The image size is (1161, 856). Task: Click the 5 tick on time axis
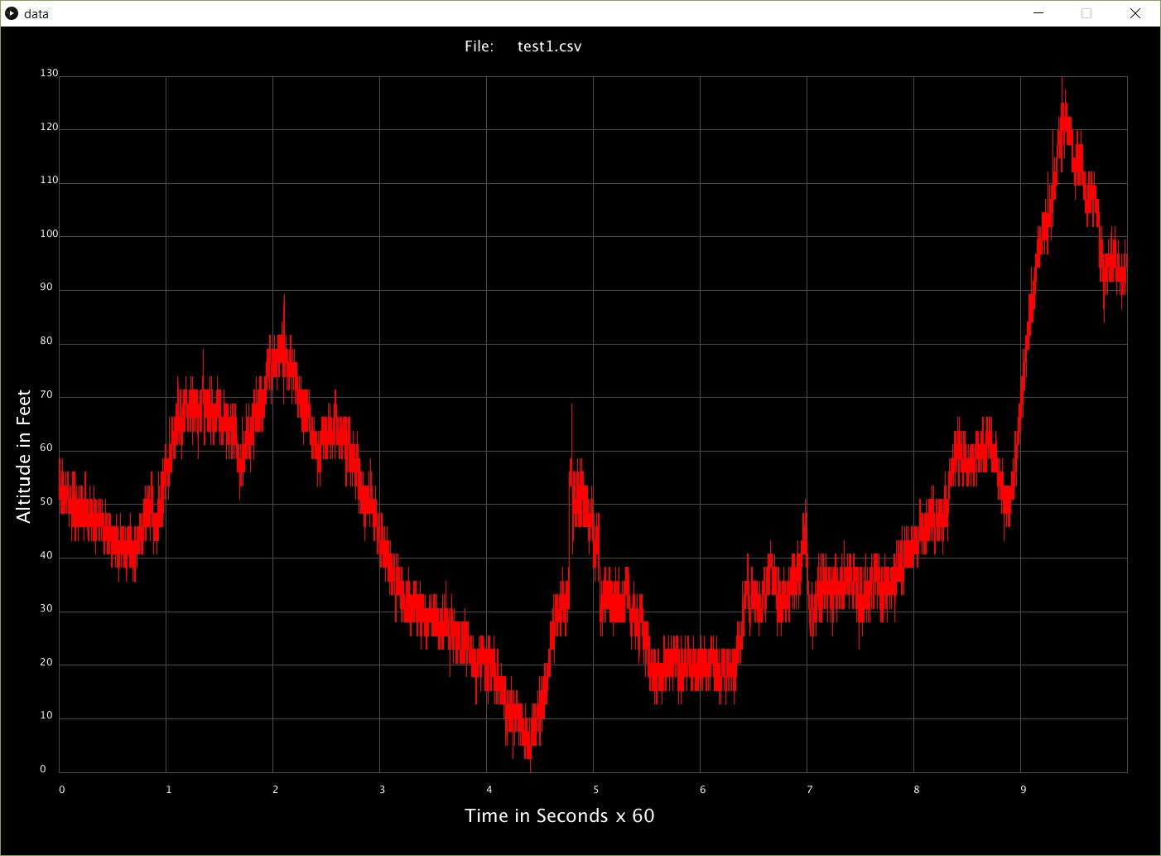(595, 790)
